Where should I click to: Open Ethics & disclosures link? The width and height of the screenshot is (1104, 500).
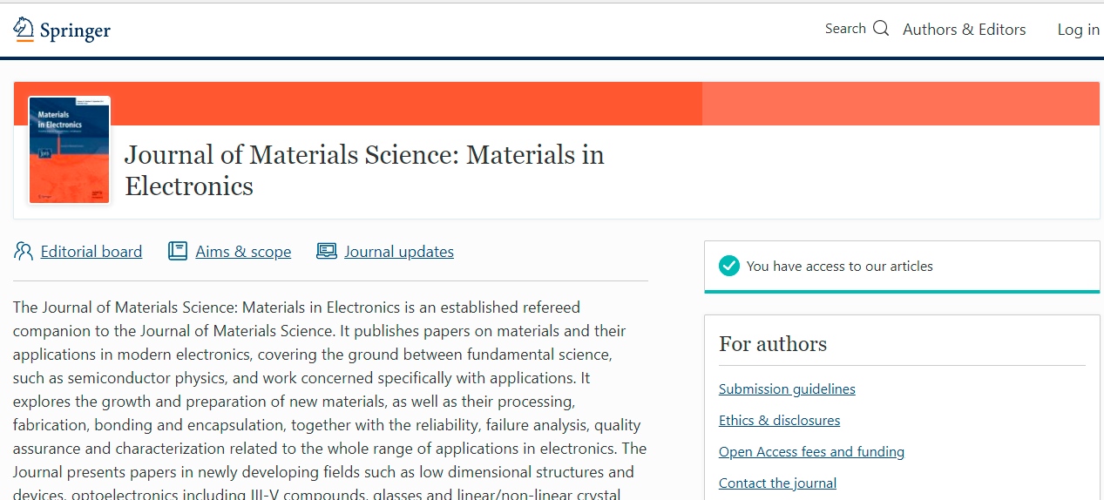click(x=779, y=421)
